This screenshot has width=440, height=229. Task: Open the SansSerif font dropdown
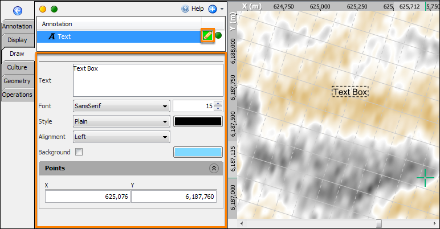pyautogui.click(x=121, y=106)
